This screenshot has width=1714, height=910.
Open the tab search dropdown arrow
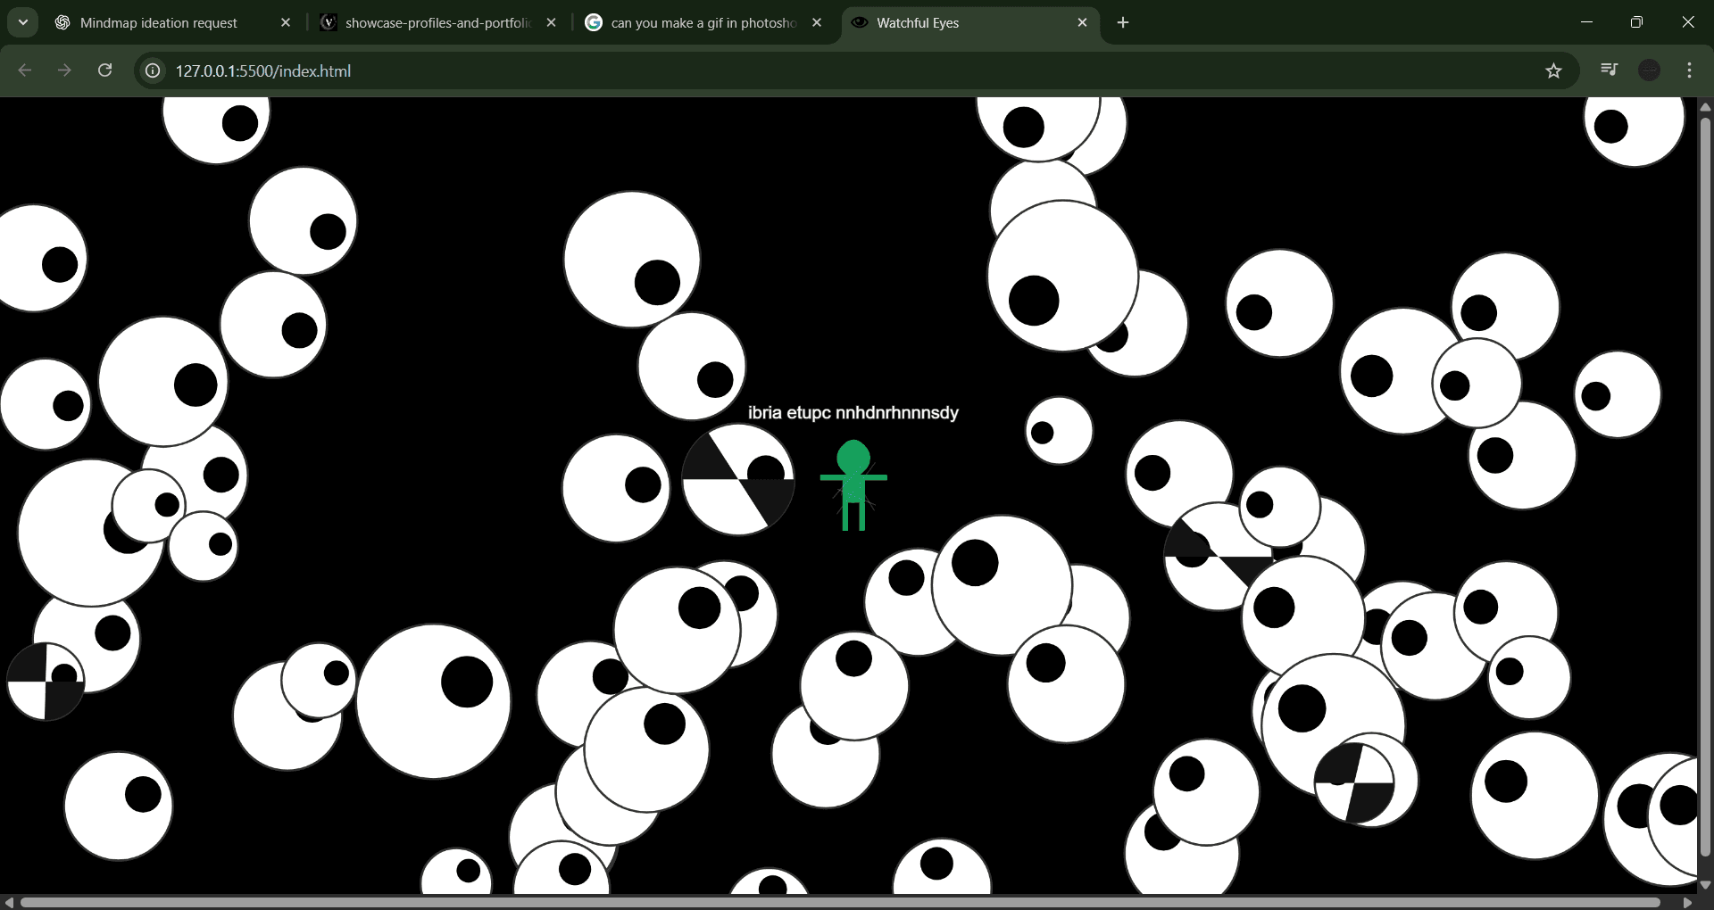23,22
